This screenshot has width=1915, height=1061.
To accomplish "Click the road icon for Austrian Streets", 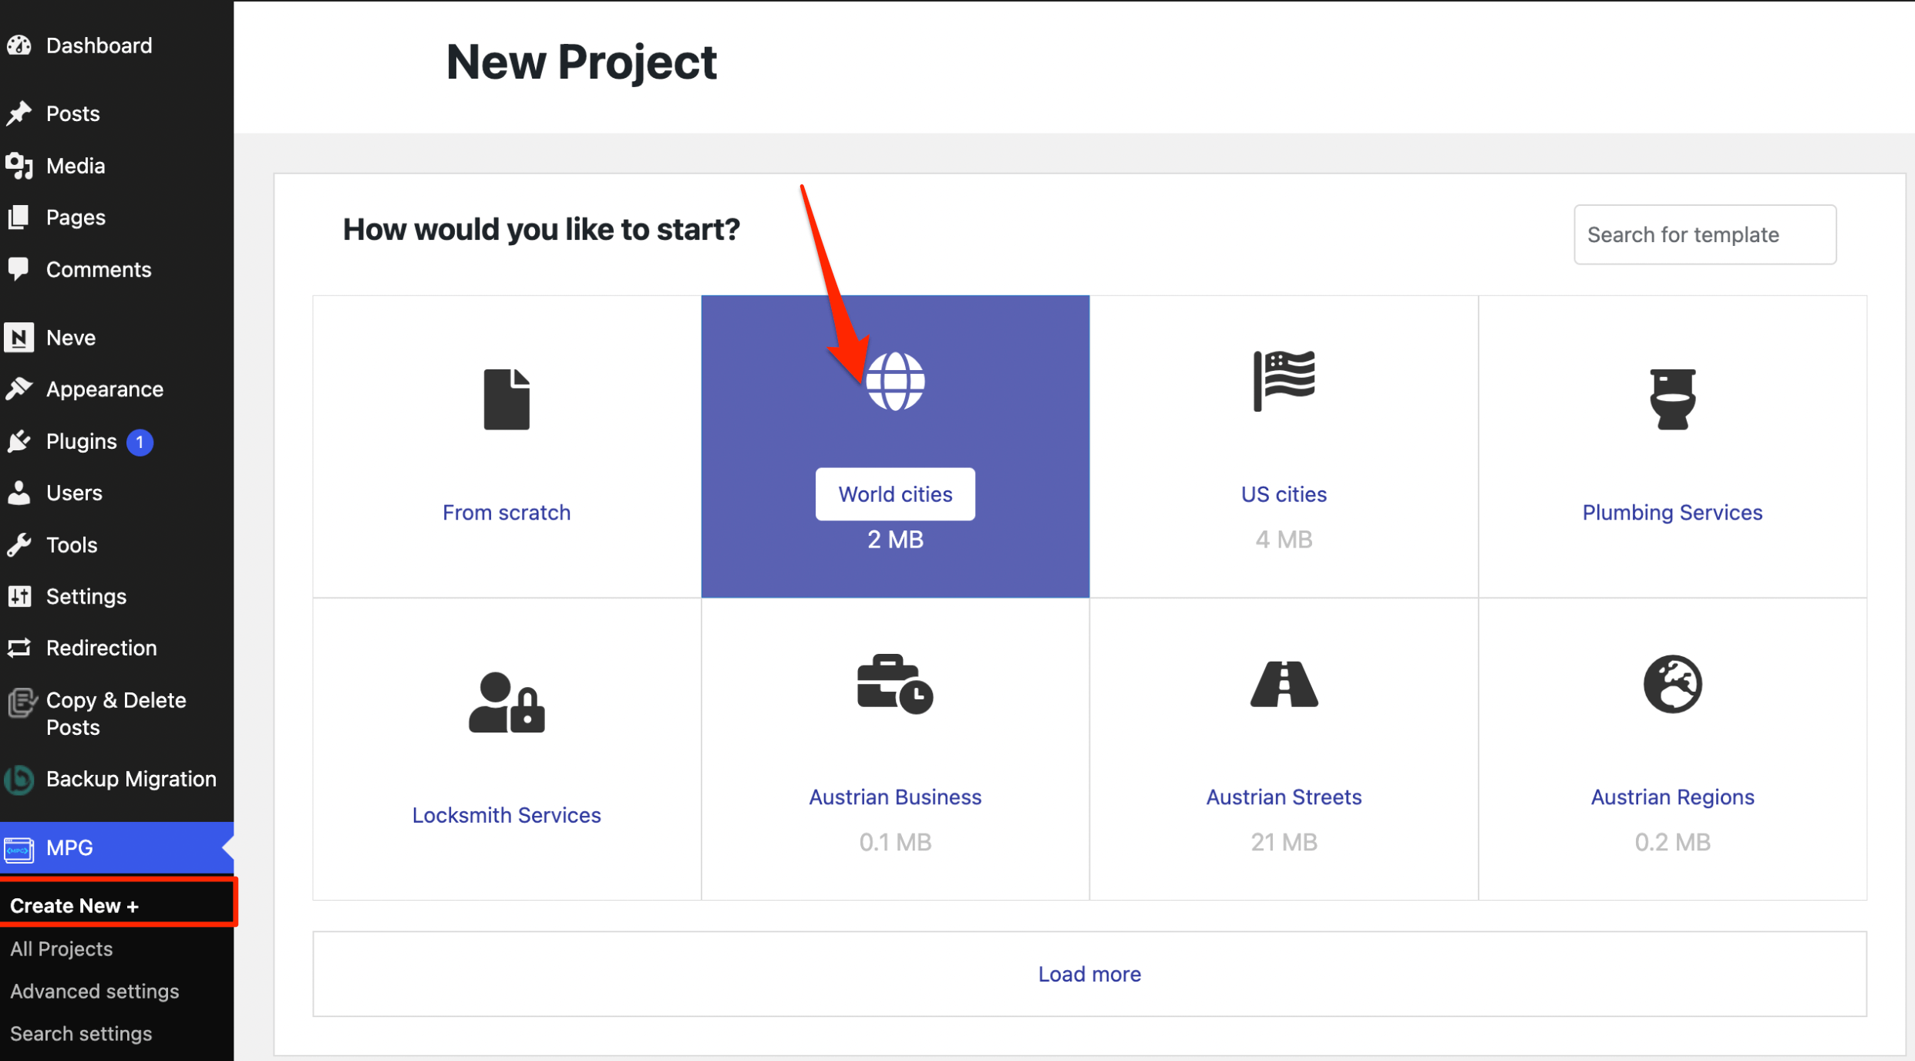I will coord(1284,684).
